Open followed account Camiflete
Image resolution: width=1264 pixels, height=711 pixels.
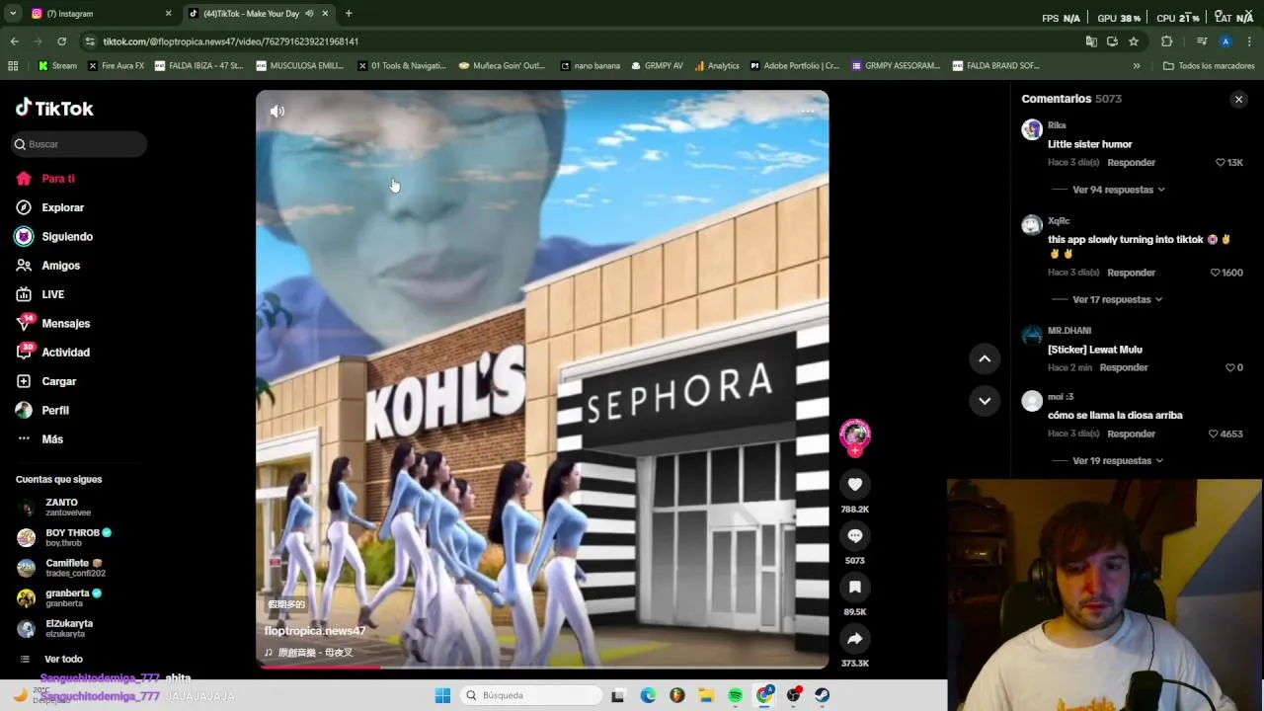[x=61, y=569]
